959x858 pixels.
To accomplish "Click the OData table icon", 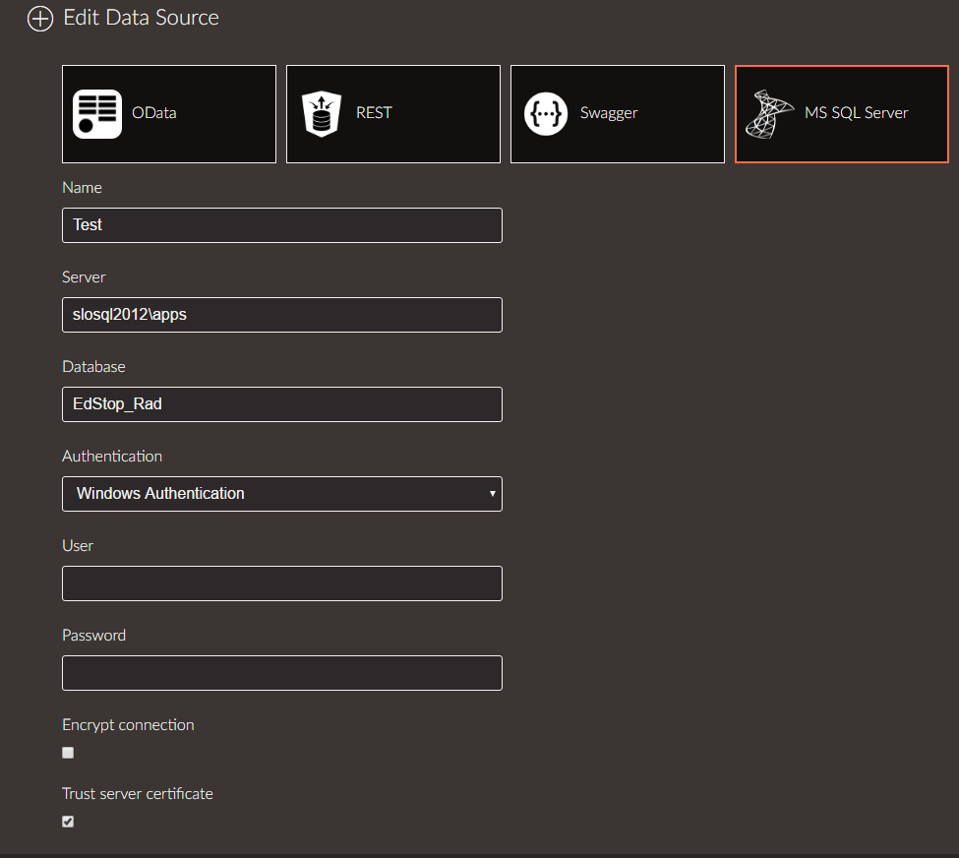I will coord(97,114).
